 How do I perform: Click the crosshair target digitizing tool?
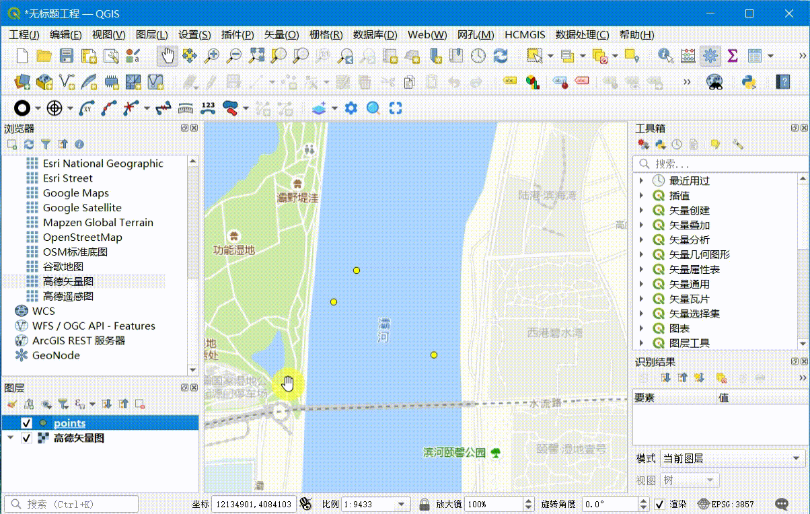tap(55, 108)
